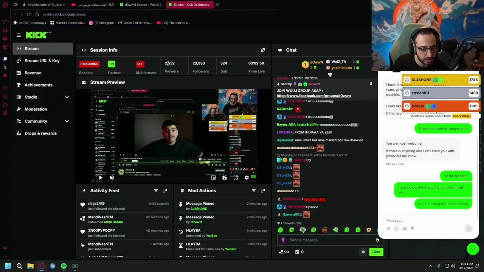Viewport: 484px width, 272px height.
Task: Open the emoji picker in Kick chat input
Action: (x=377, y=240)
